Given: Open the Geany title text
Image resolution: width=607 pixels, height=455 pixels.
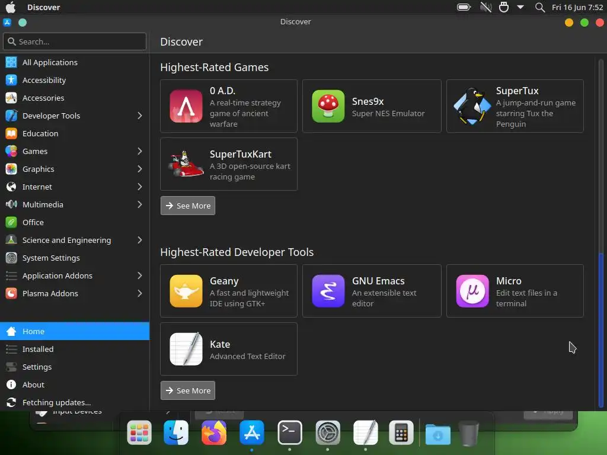Looking at the screenshot, I should point(224,281).
